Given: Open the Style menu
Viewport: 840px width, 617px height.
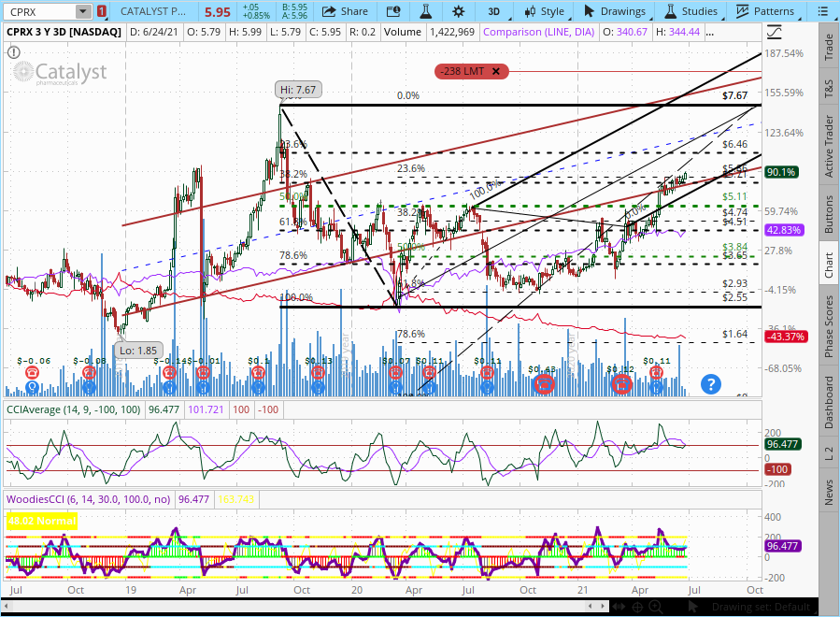Looking at the screenshot, I should (x=545, y=11).
